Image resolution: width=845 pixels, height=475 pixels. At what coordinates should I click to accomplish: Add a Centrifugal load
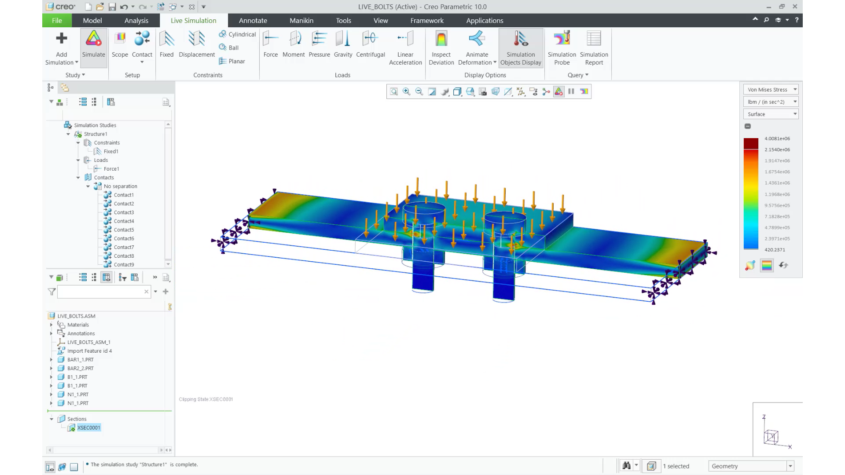pyautogui.click(x=371, y=44)
